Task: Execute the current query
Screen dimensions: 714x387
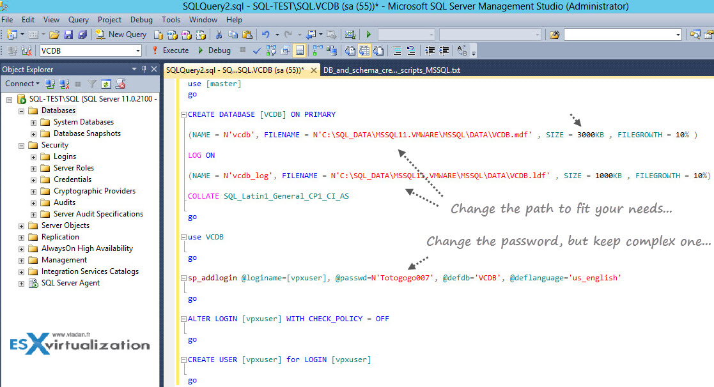Action: (170, 50)
